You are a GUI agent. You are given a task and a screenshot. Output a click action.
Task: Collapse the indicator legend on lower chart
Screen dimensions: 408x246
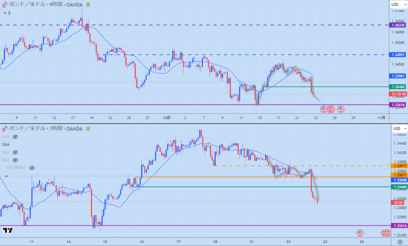tap(6, 175)
